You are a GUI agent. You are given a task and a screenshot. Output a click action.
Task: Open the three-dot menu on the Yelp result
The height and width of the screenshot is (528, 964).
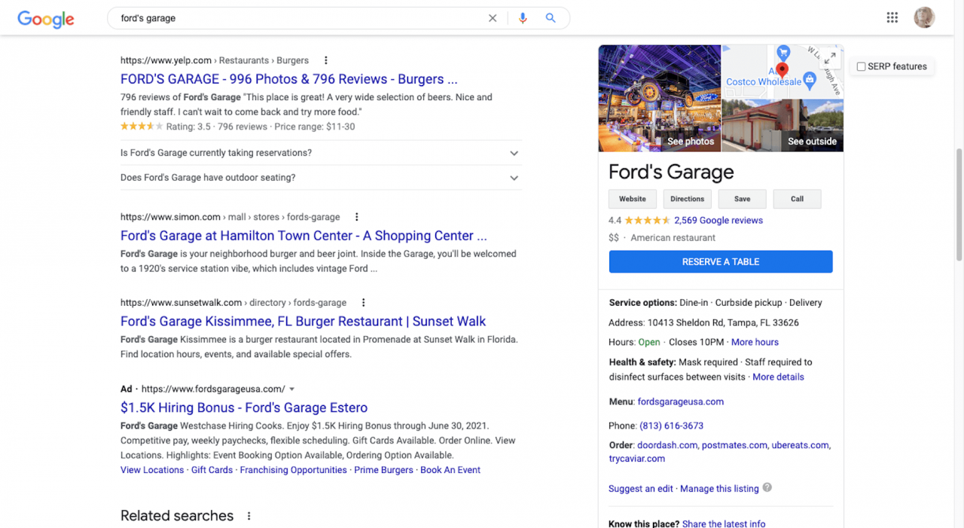[x=325, y=60]
